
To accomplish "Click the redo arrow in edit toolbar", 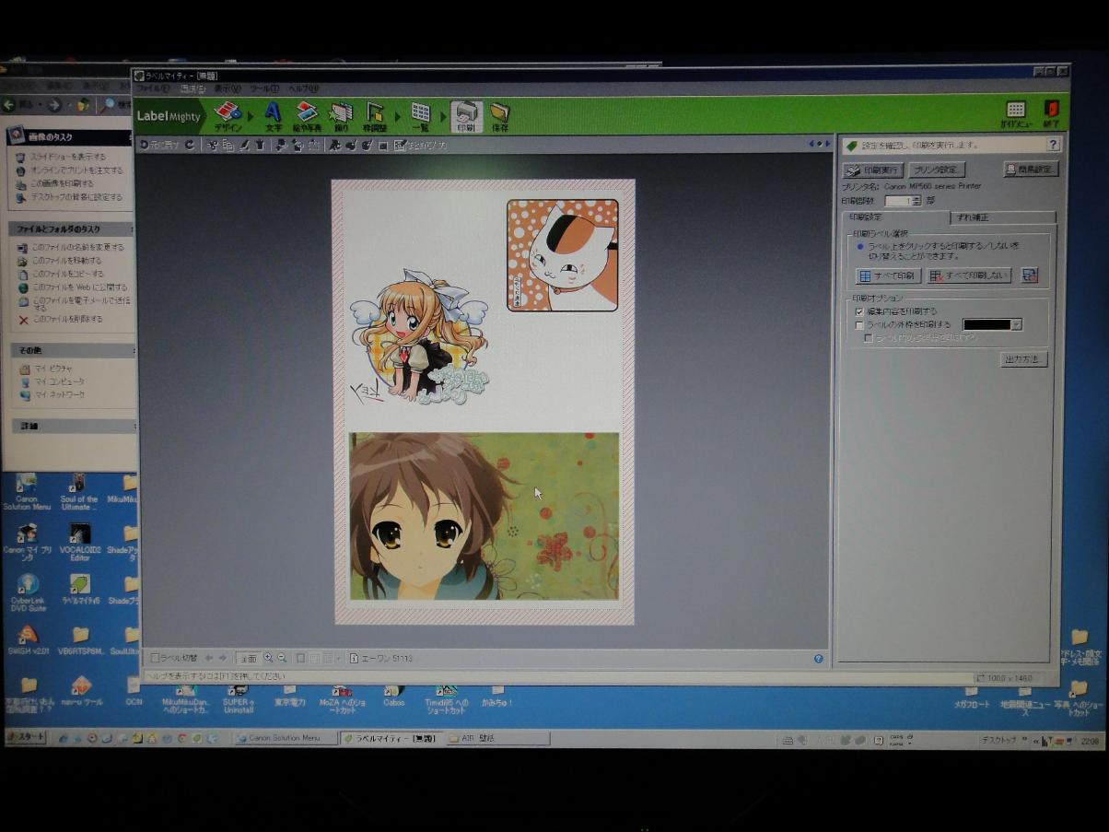I will pos(190,145).
